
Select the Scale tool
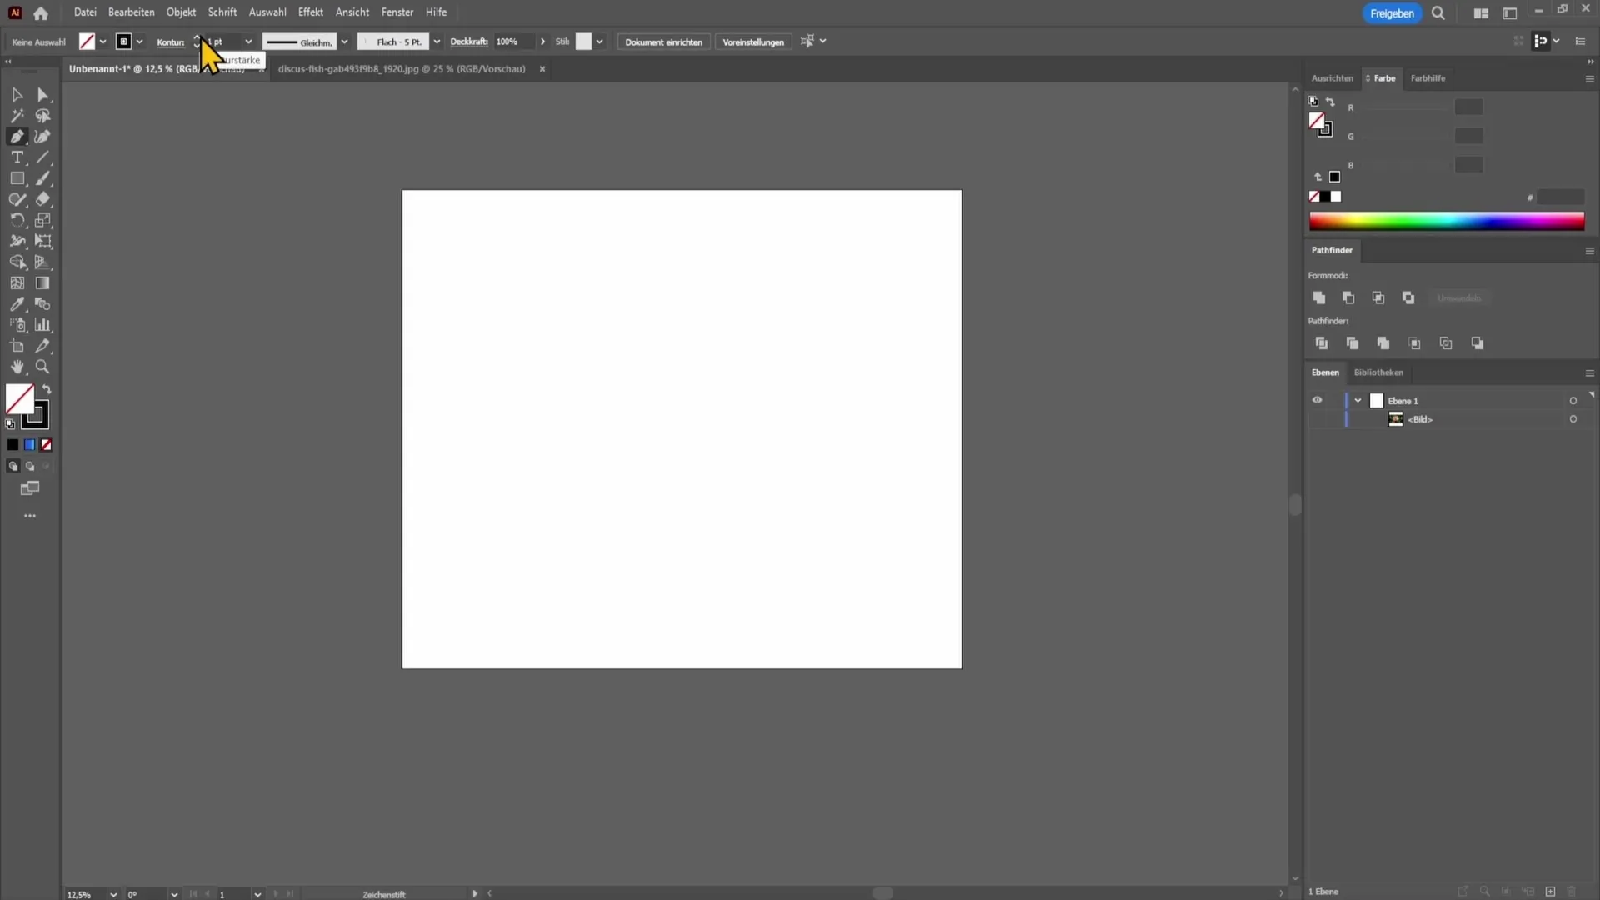click(x=43, y=220)
